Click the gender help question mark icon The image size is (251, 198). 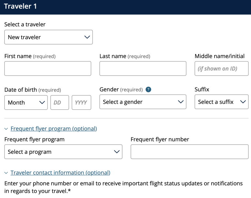[148, 89]
